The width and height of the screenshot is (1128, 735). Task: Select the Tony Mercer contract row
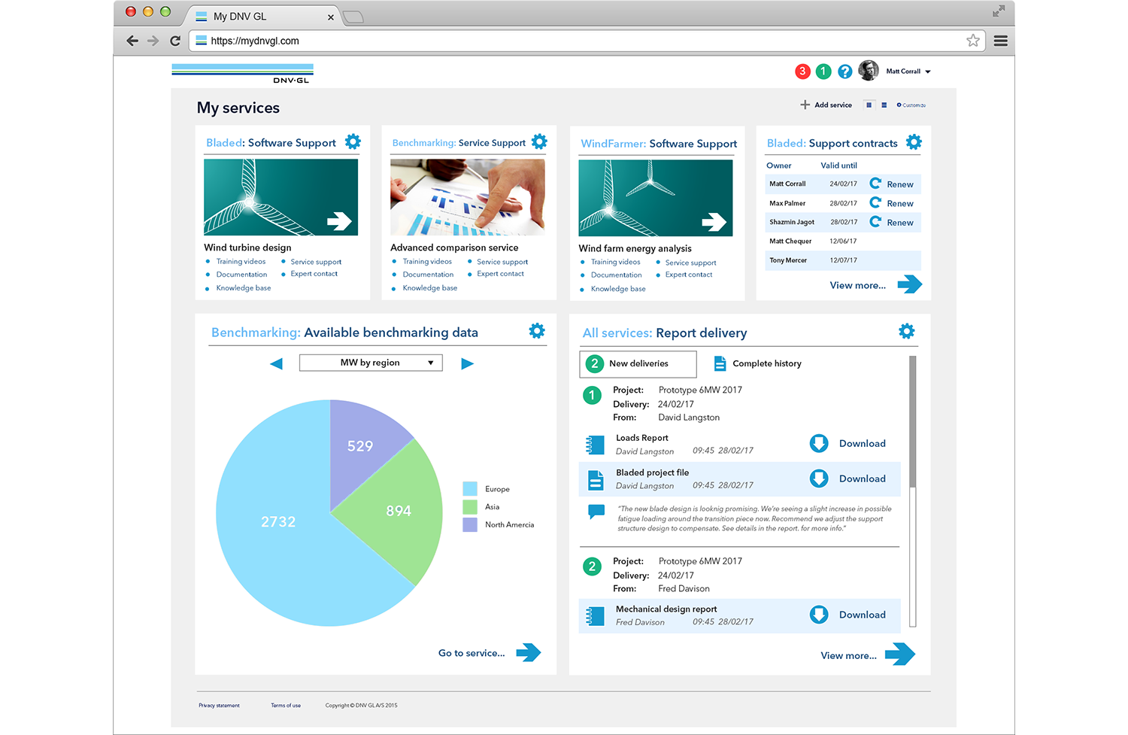click(x=843, y=260)
